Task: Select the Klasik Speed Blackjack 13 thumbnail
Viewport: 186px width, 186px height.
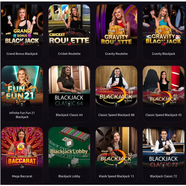Action: (x=116, y=148)
